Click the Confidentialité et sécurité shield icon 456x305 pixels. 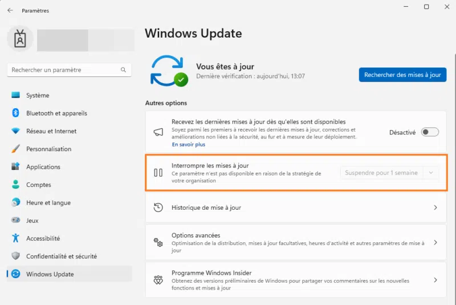(15, 257)
